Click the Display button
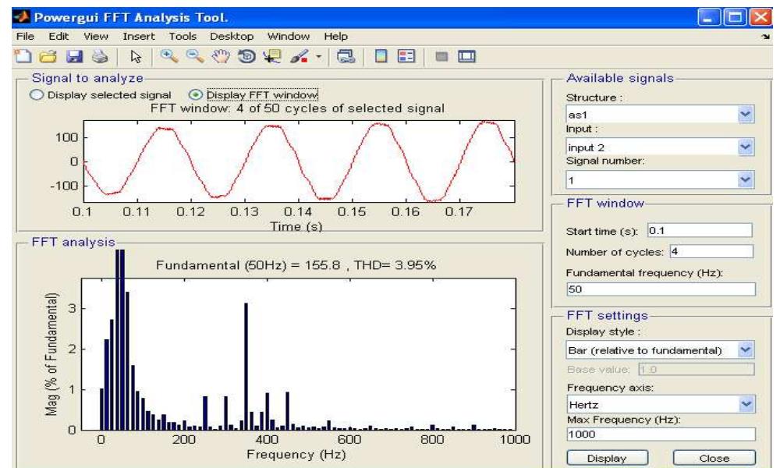Viewport: 780px width, 468px height. point(607,458)
